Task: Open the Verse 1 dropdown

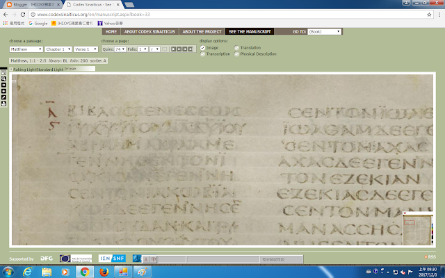Action: tap(86, 49)
